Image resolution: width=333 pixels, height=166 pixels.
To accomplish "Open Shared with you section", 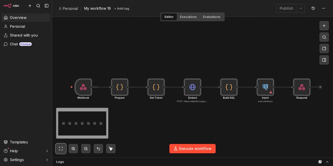I will [x=26, y=35].
